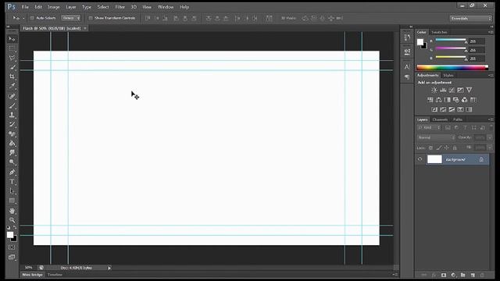
Task: Select the History Brush tool
Action: (12, 124)
